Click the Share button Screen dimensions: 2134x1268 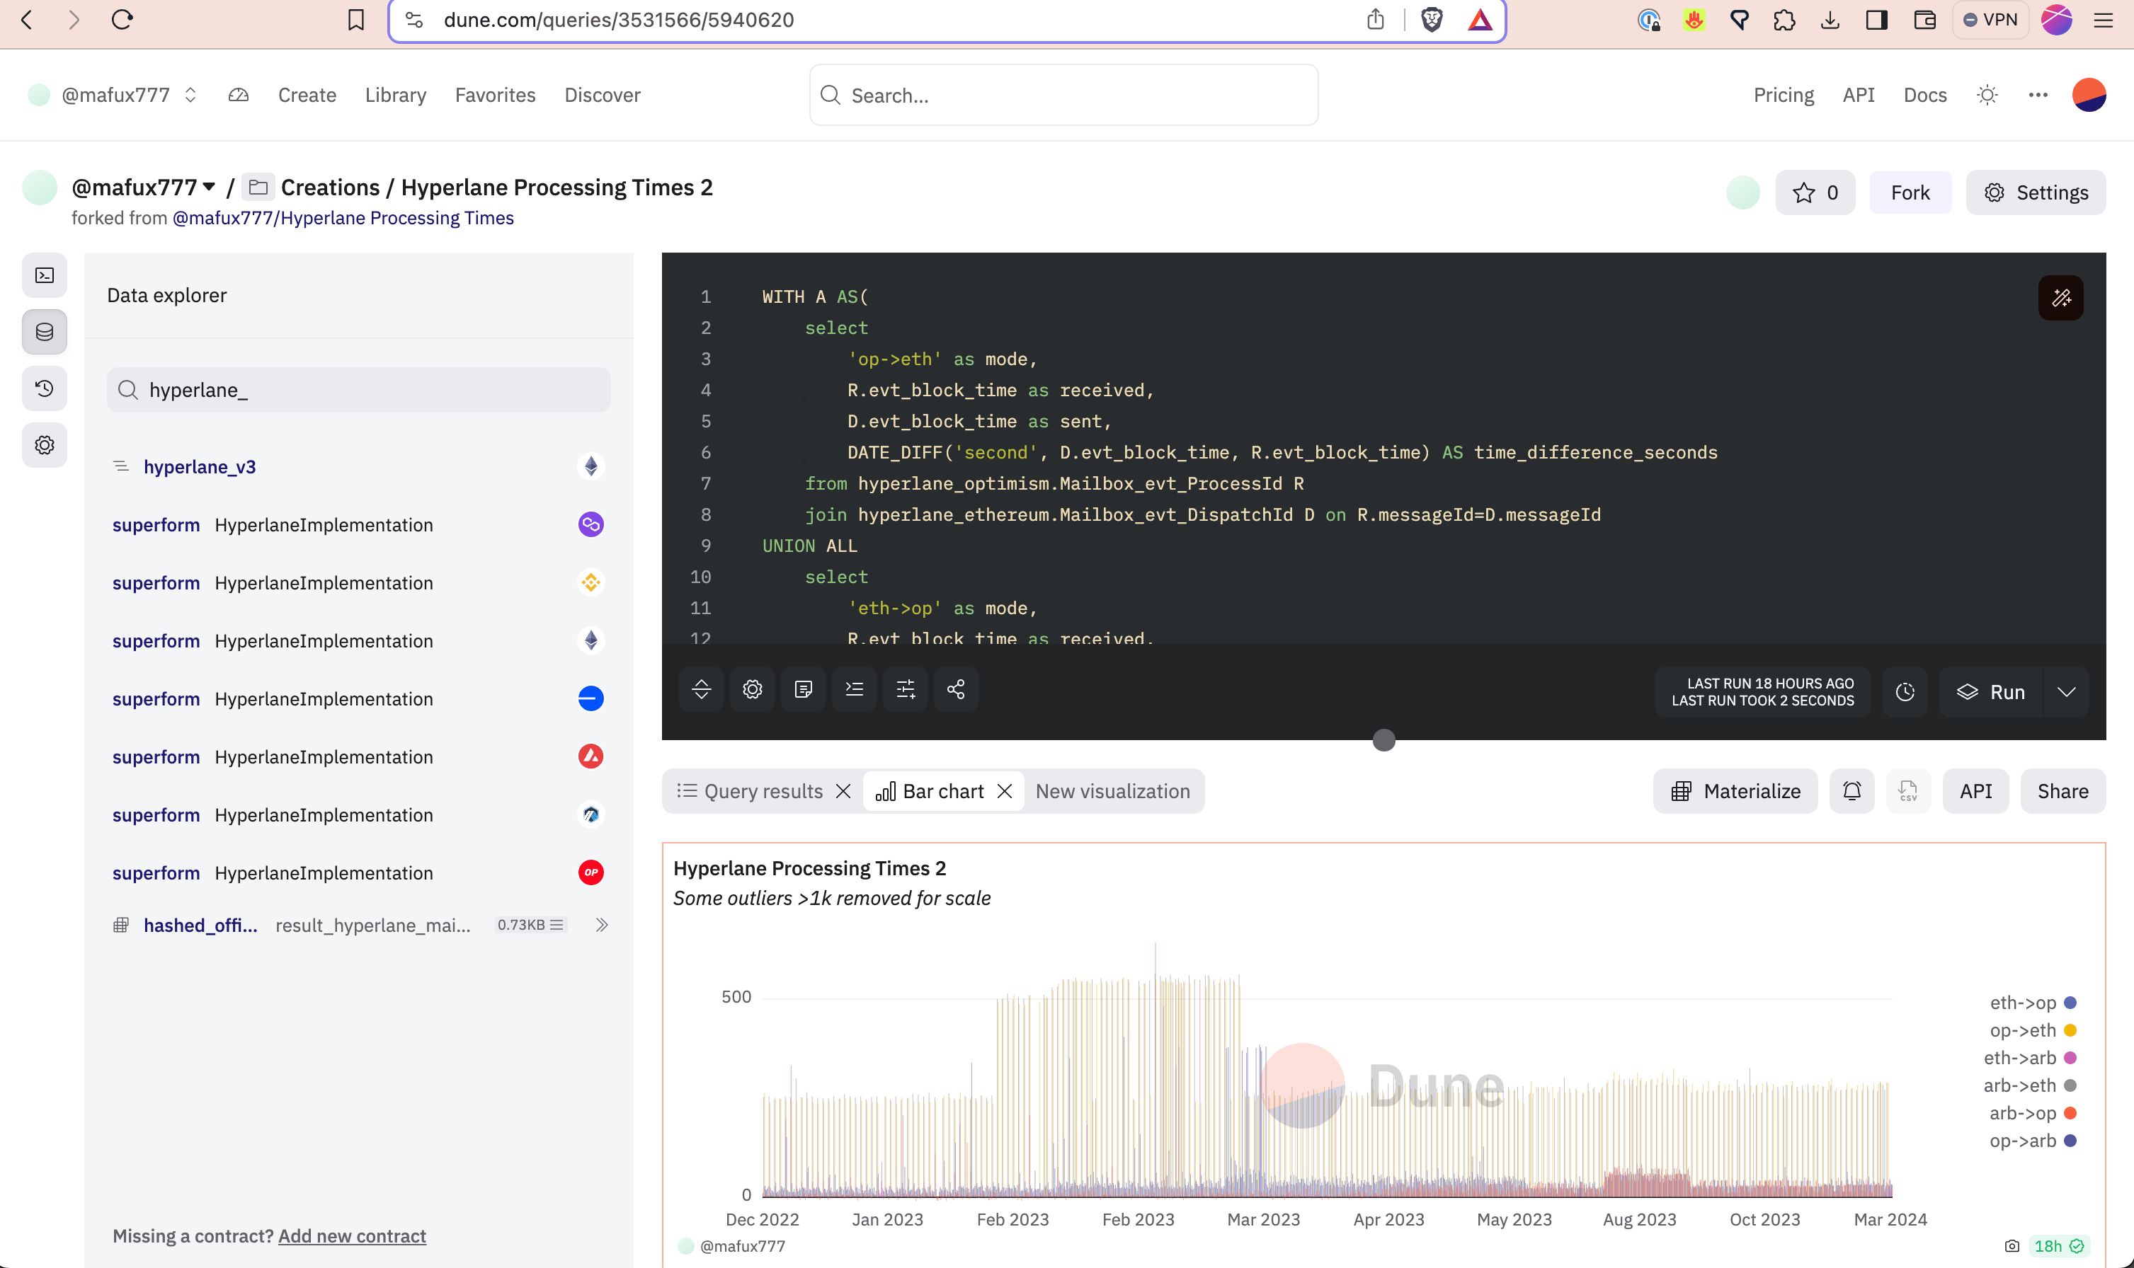(2062, 791)
